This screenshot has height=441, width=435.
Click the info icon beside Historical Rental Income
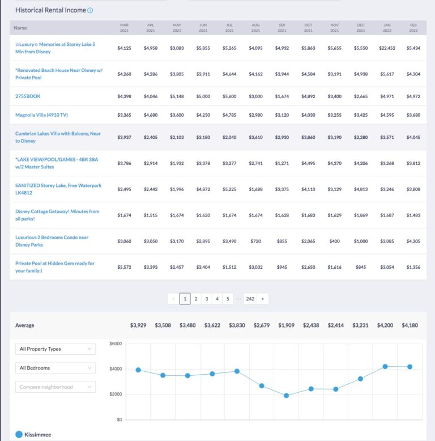pyautogui.click(x=91, y=10)
